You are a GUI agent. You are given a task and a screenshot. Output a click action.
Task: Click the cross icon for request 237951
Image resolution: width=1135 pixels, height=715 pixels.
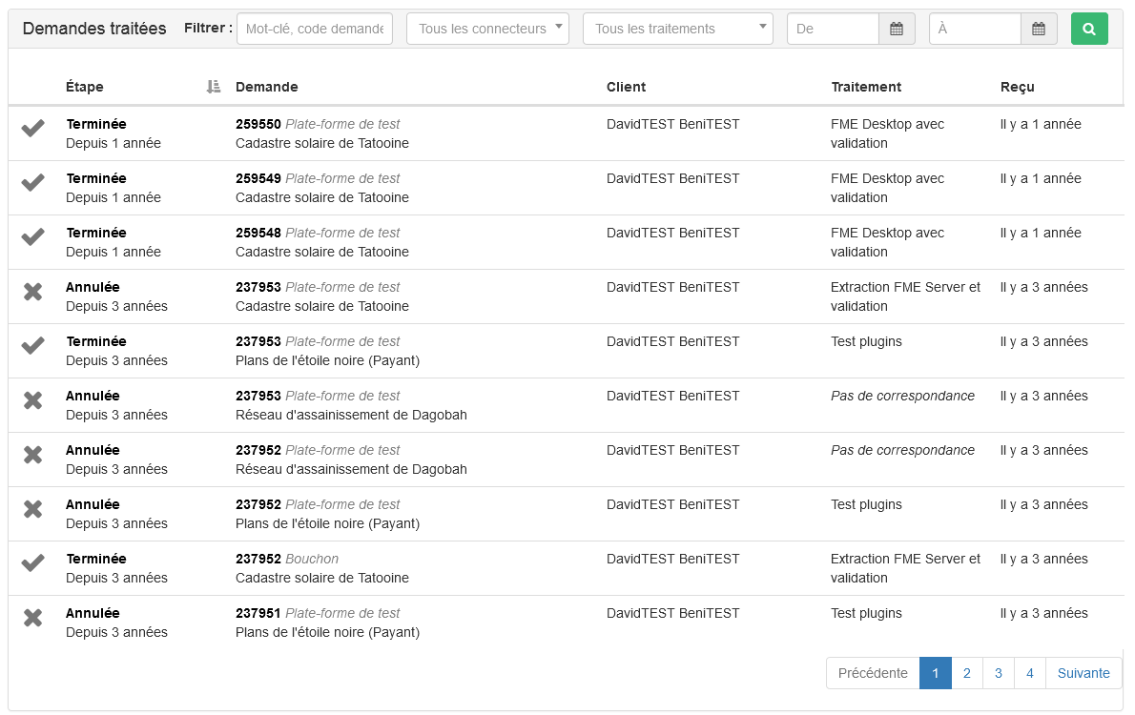click(x=33, y=618)
